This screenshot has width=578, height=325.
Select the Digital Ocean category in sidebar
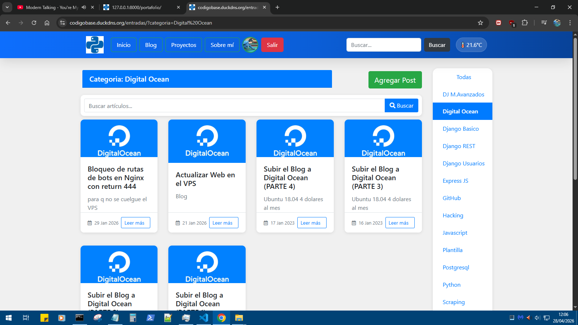tap(462, 111)
